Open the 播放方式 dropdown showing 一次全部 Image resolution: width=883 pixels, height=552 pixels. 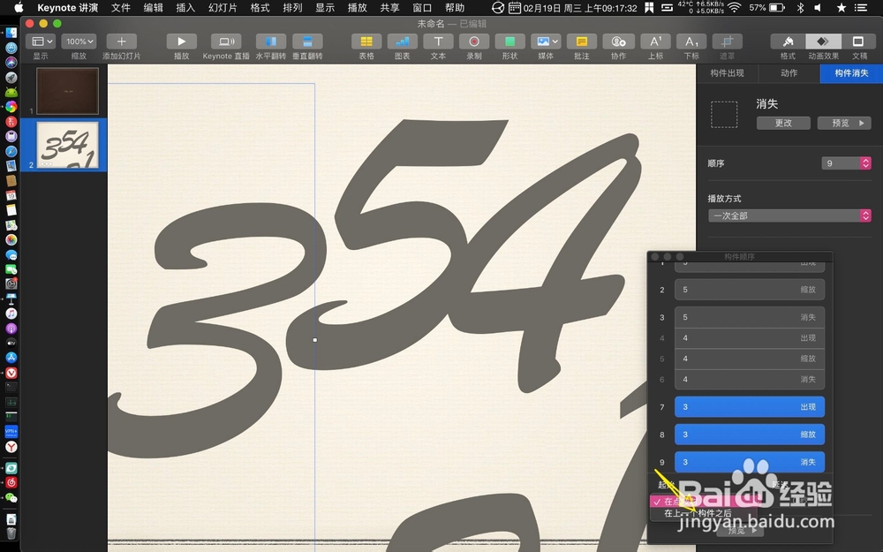coord(789,215)
